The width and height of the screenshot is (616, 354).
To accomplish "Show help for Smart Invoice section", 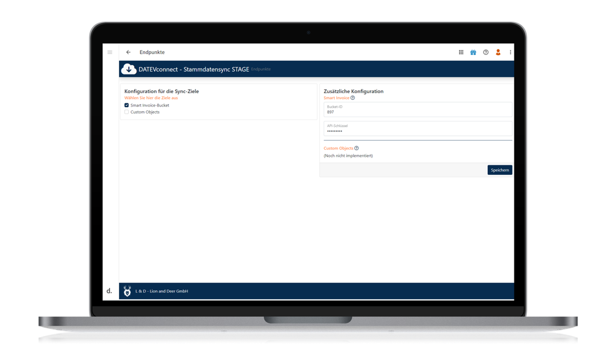I will coord(353,98).
